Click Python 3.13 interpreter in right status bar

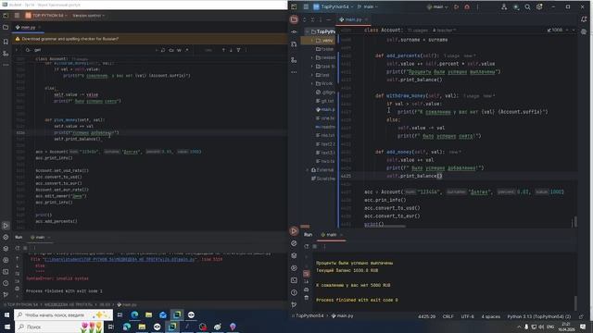click(539, 316)
